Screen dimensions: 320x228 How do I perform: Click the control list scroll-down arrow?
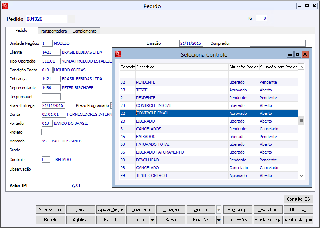[301, 176]
